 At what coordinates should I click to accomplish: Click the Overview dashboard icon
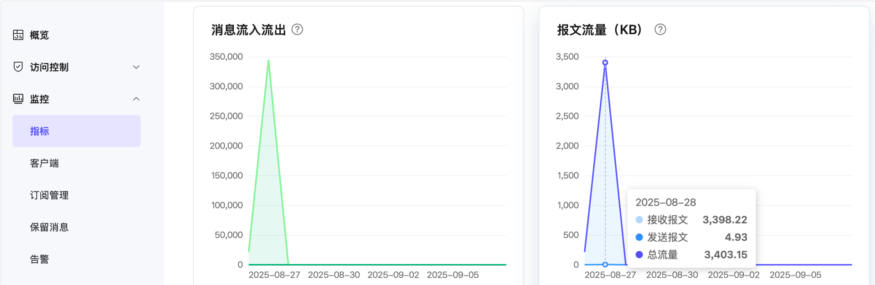tap(18, 35)
